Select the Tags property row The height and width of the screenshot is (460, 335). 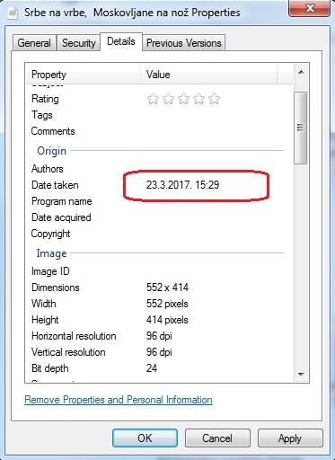coord(159,115)
